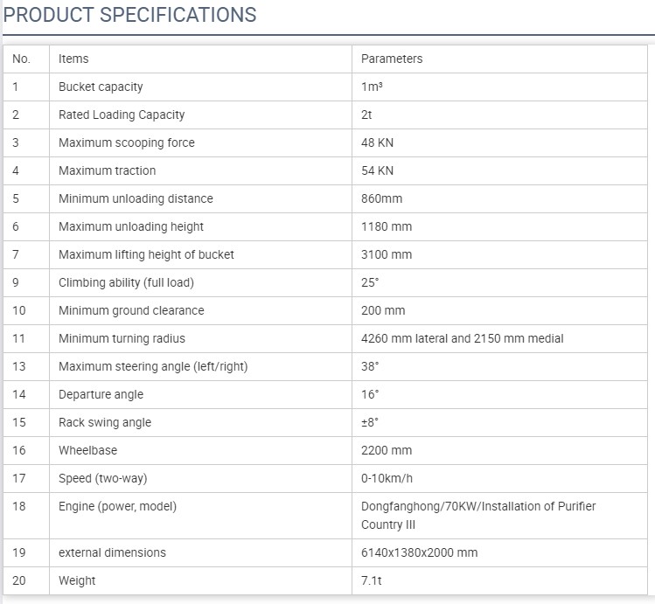Select the 3100 mm lifting height value
The image size is (655, 604).
pos(387,254)
